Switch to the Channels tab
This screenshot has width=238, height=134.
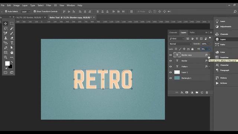click(x=173, y=32)
